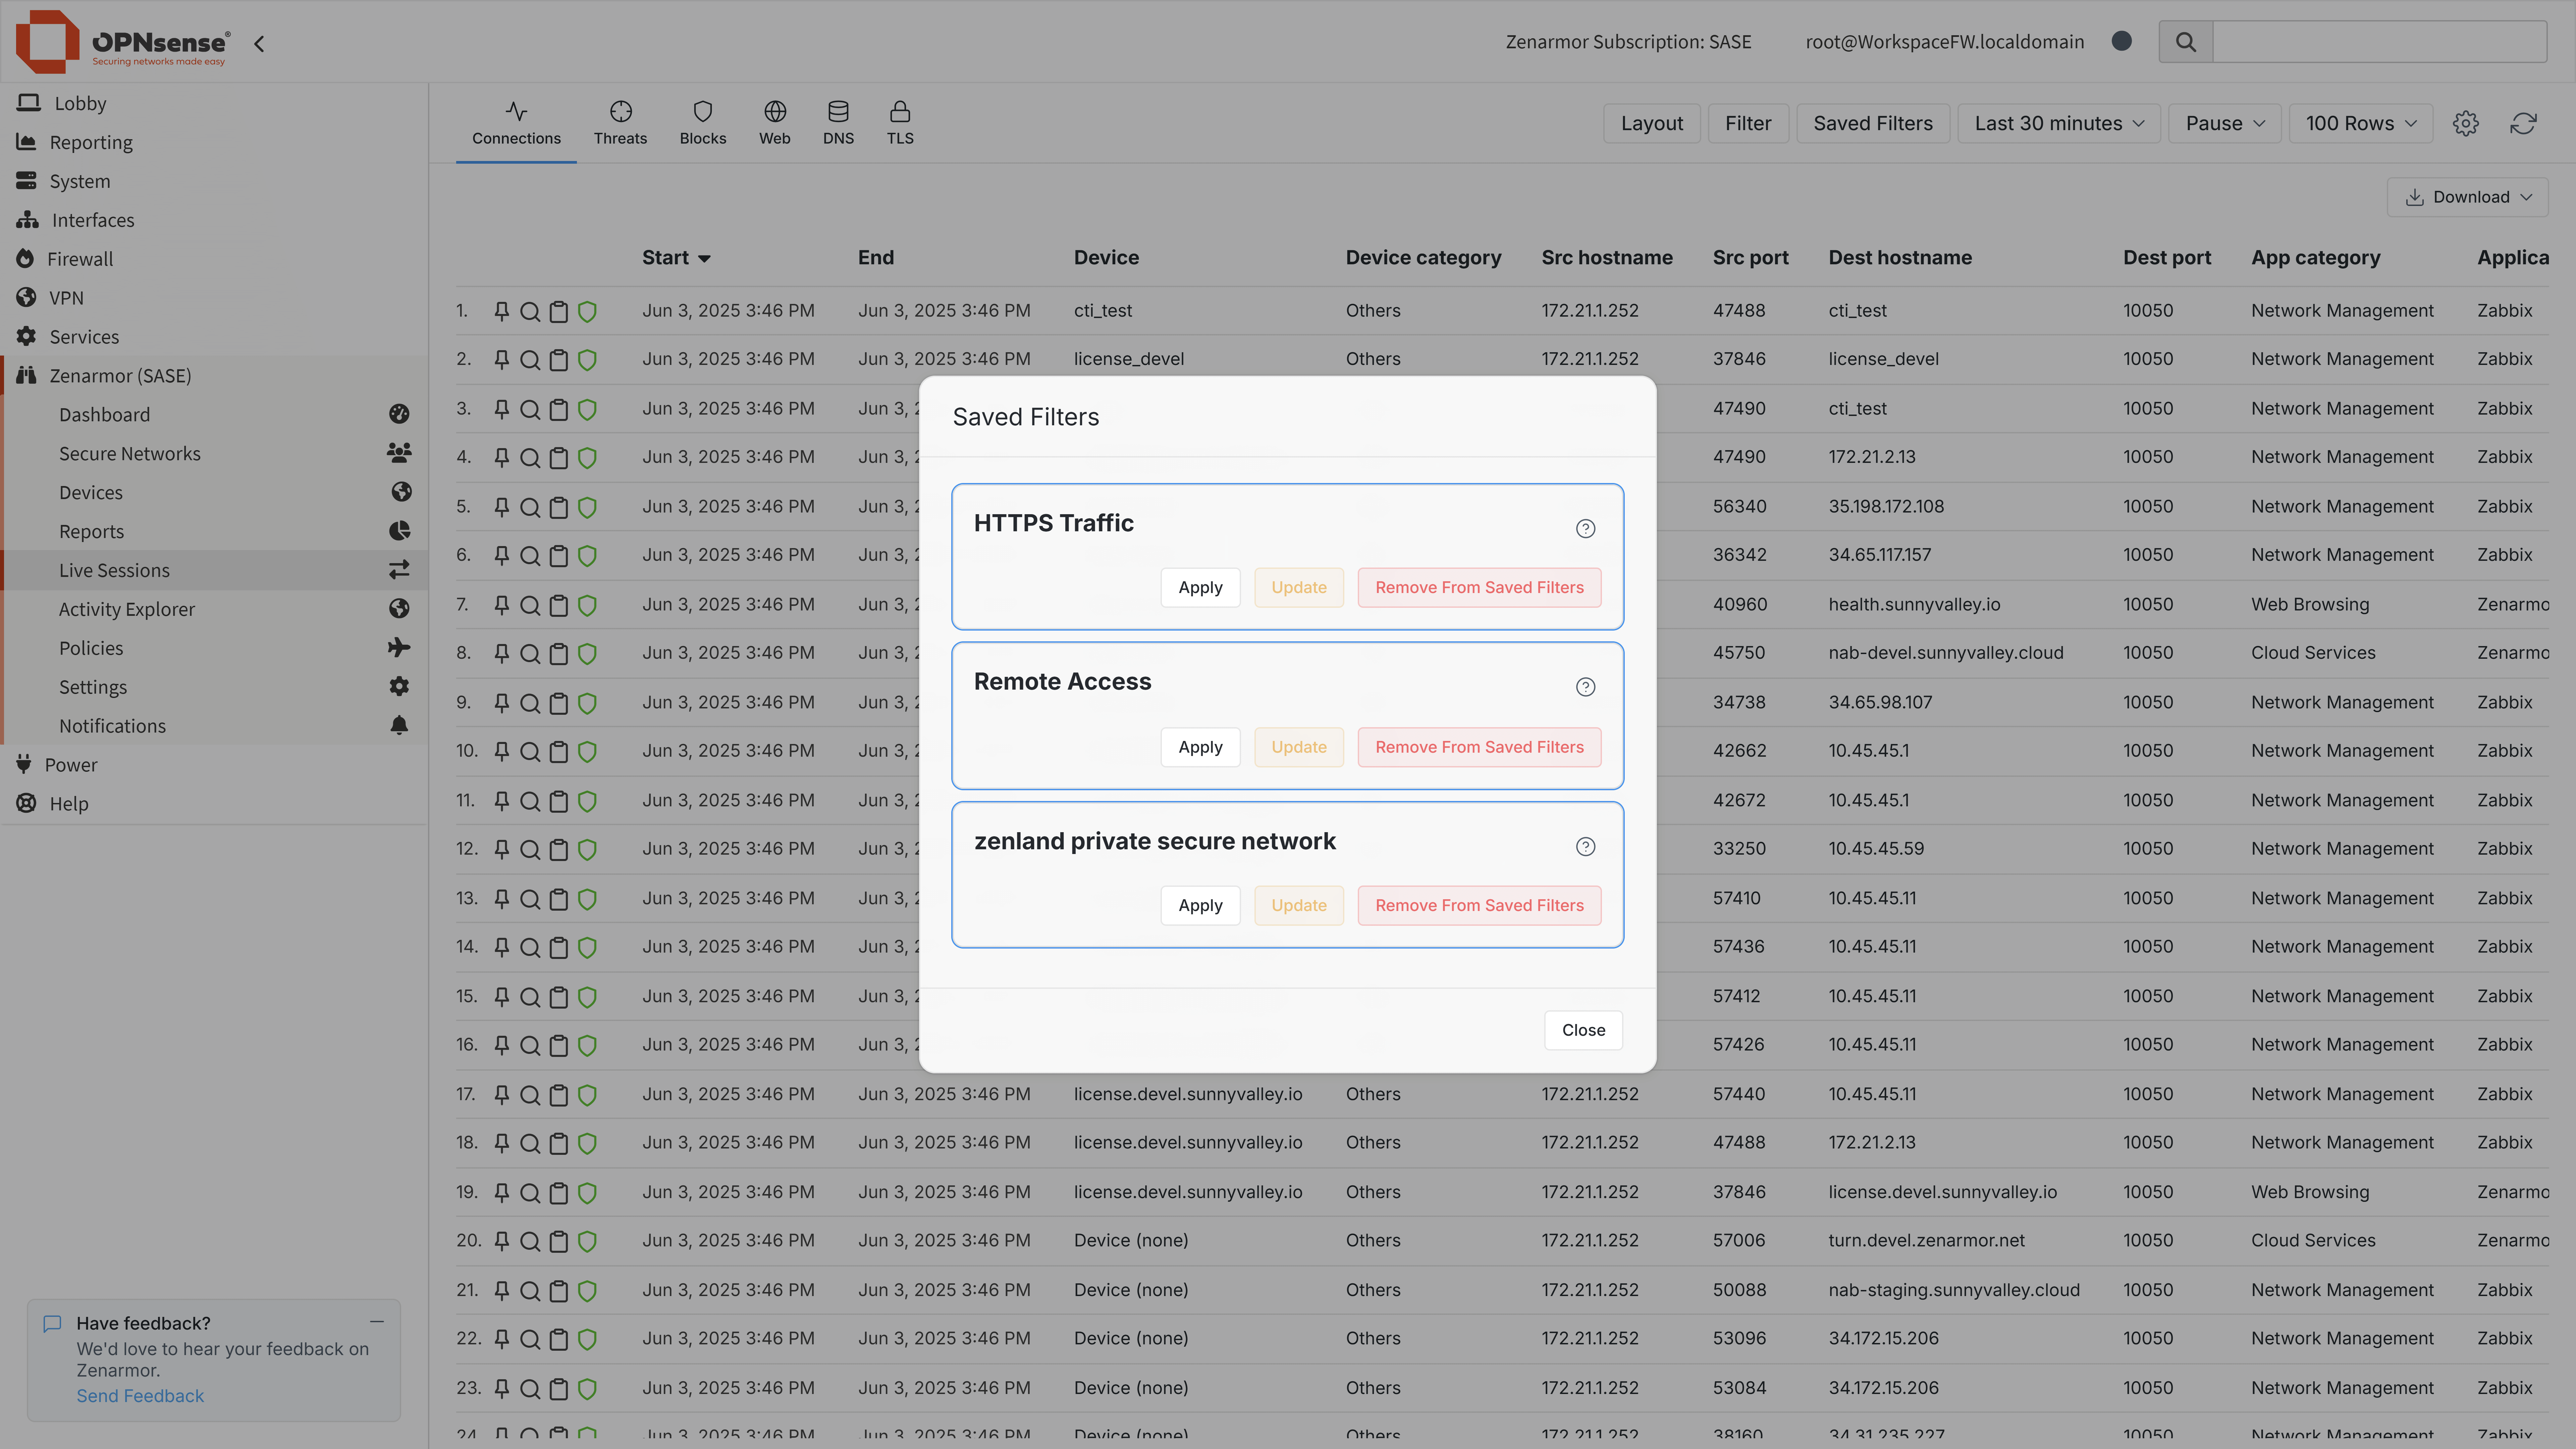Click clipboard icon on row 19
The height and width of the screenshot is (1449, 2576).
coord(559,1193)
